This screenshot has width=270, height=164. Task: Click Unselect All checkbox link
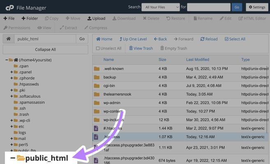coord(108,48)
